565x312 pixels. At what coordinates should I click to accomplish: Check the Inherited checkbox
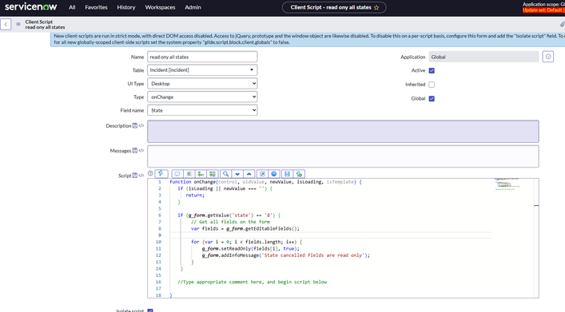[432, 85]
